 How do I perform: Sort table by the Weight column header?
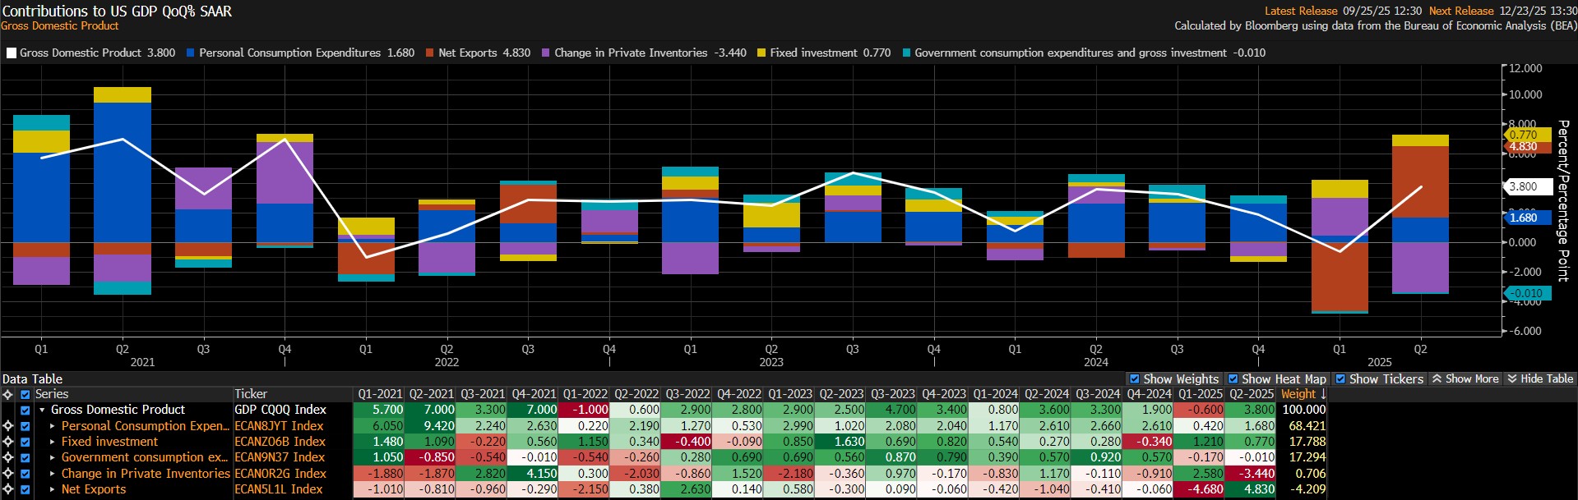(x=1303, y=394)
